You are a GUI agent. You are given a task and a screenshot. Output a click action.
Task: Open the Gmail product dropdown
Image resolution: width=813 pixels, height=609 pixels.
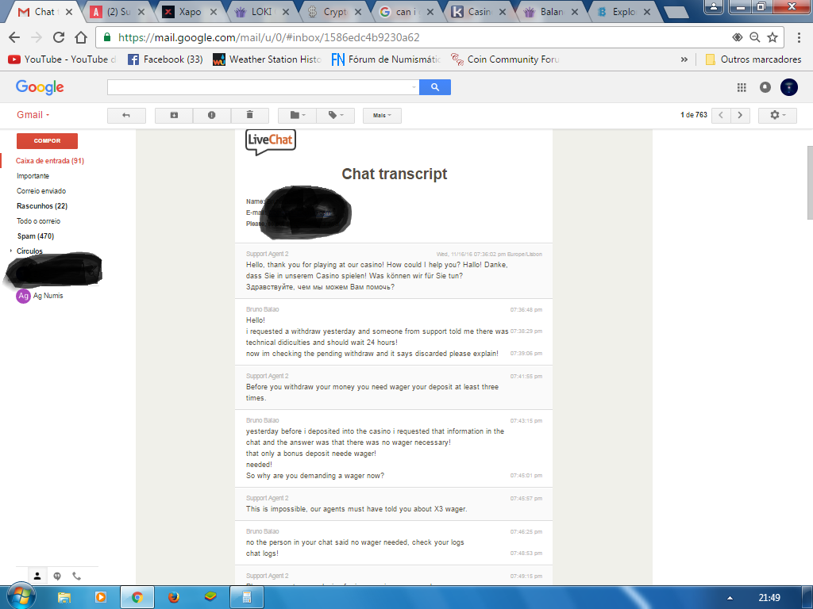coord(33,115)
